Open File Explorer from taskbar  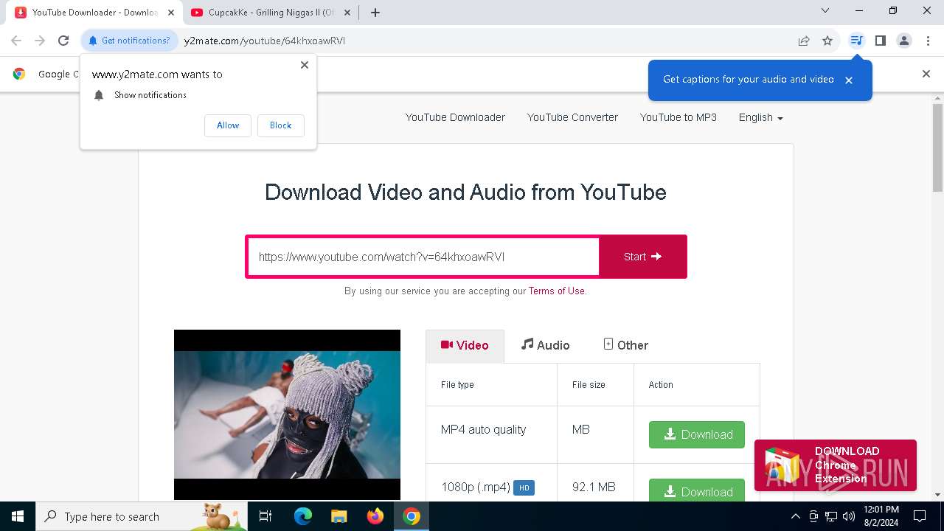[x=339, y=516]
